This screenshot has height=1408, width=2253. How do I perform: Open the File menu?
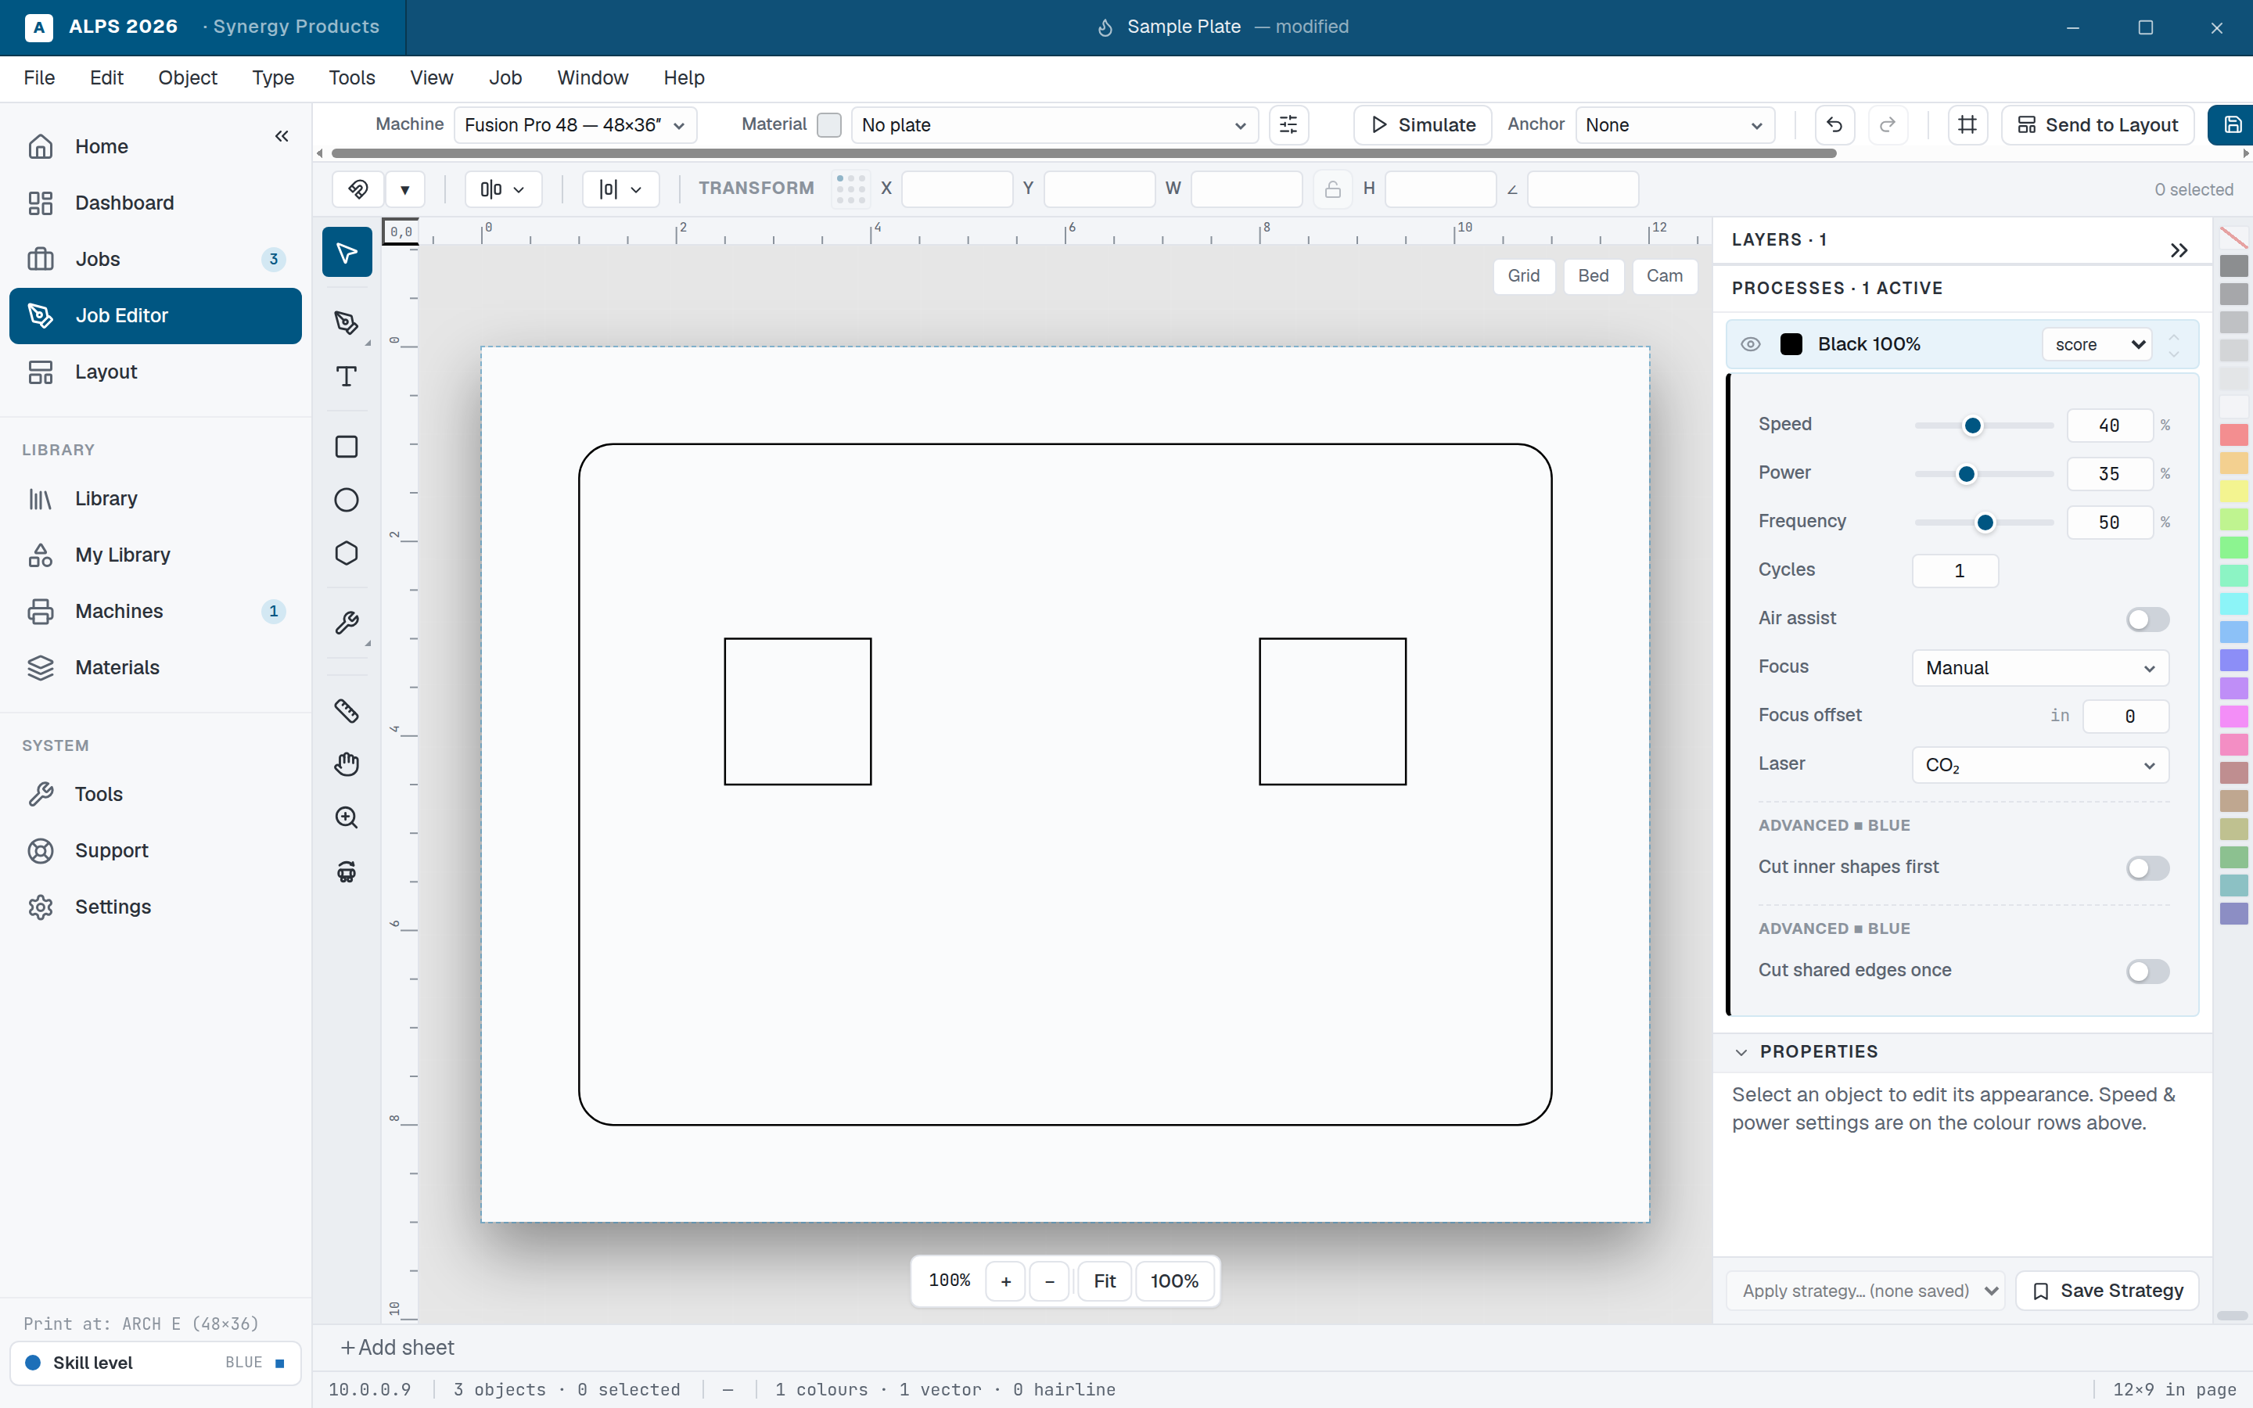coord(39,78)
